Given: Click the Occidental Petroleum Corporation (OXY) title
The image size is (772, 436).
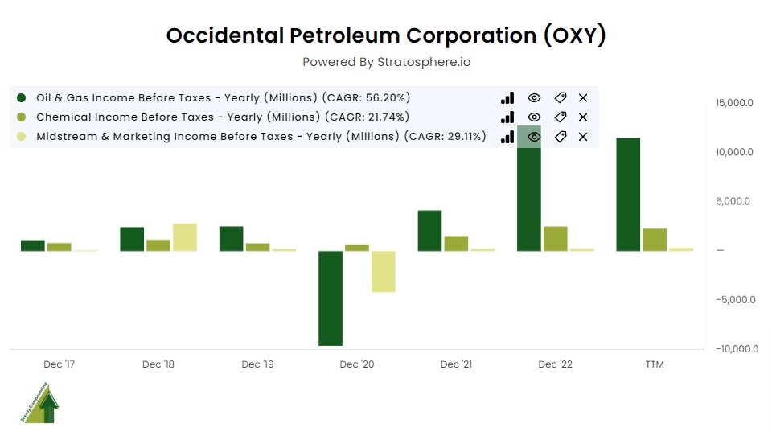Looking at the screenshot, I should click(386, 35).
